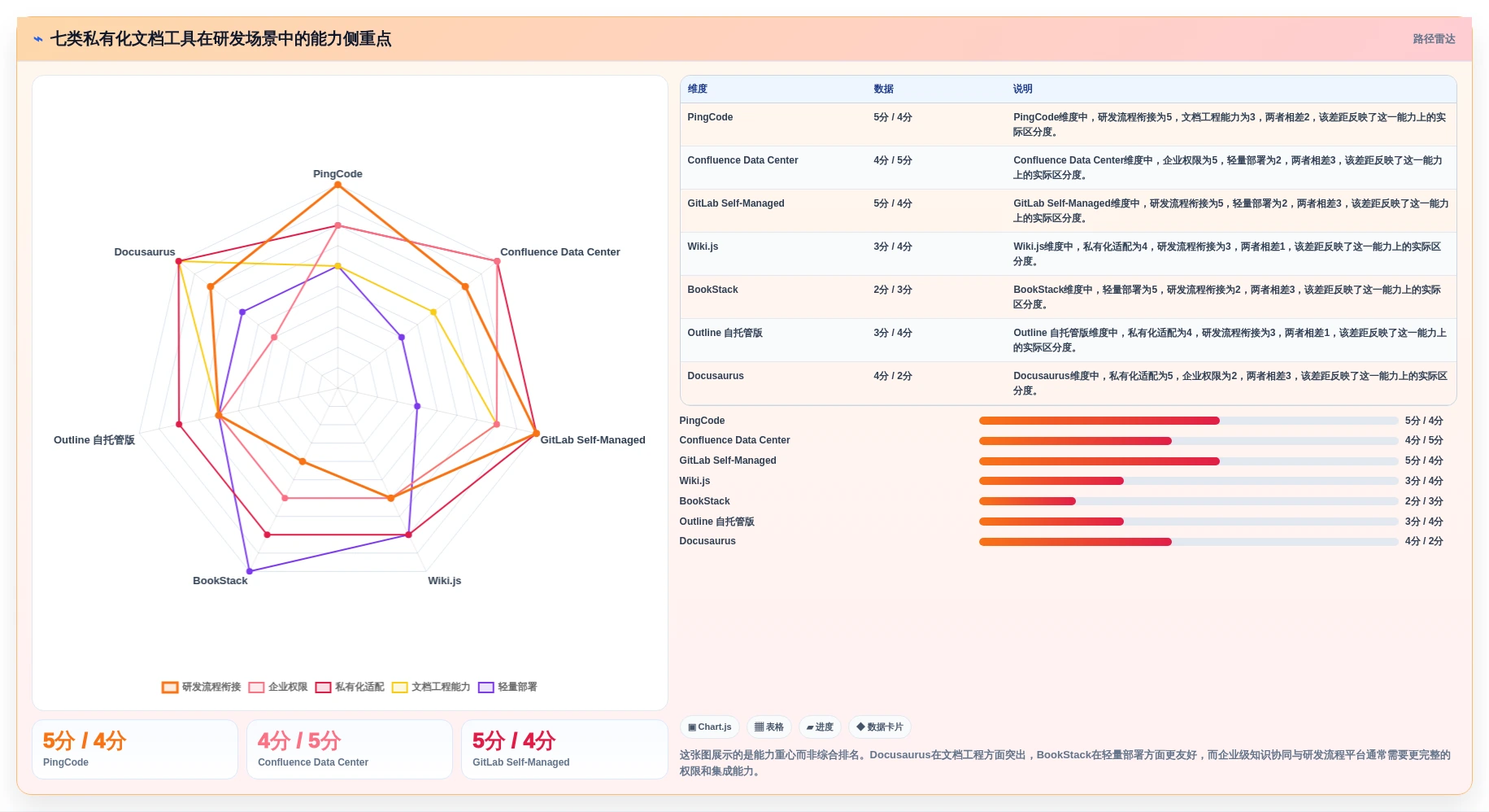Select Confluence Data Center table row name
Viewport: 1489px width, 812px height.
742,160
